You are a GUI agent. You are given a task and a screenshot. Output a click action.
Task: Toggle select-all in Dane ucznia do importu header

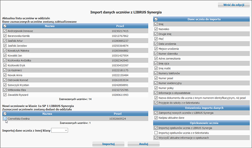[x=156, y=19]
